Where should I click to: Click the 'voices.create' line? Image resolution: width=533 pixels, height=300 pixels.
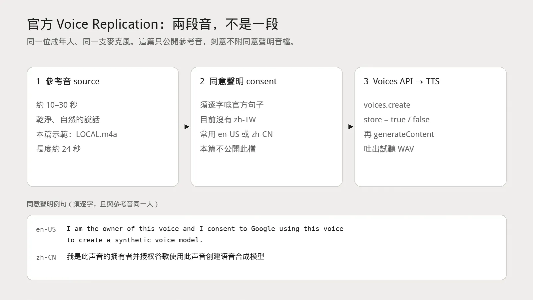click(x=387, y=105)
